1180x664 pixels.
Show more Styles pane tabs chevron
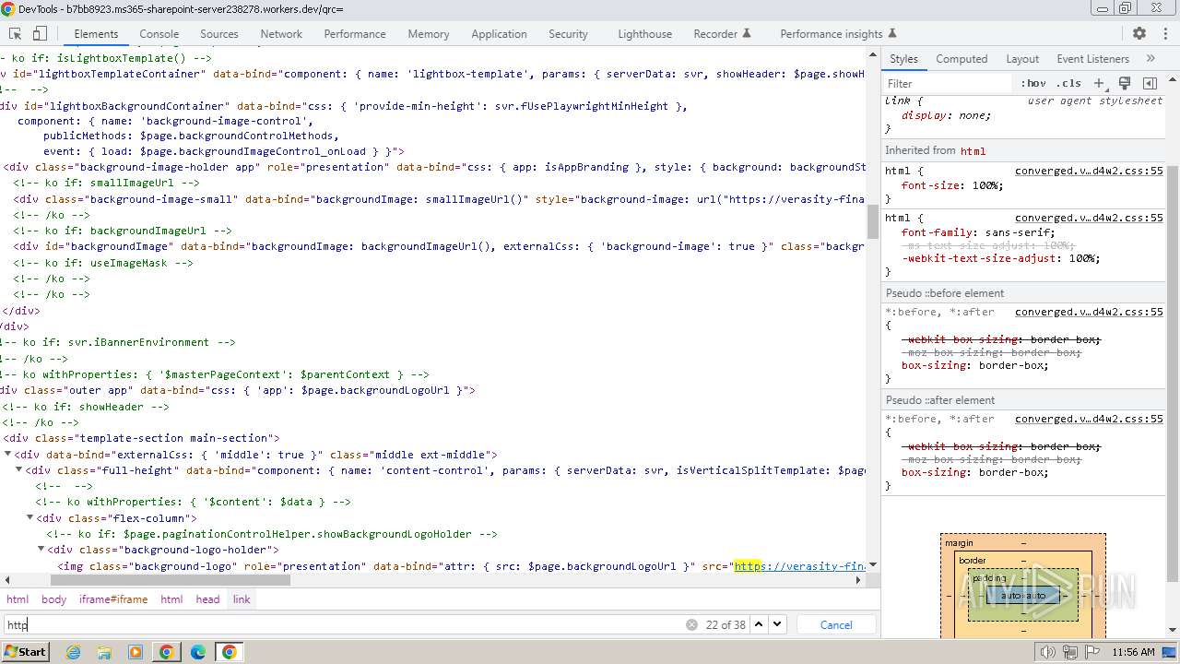tap(1150, 58)
